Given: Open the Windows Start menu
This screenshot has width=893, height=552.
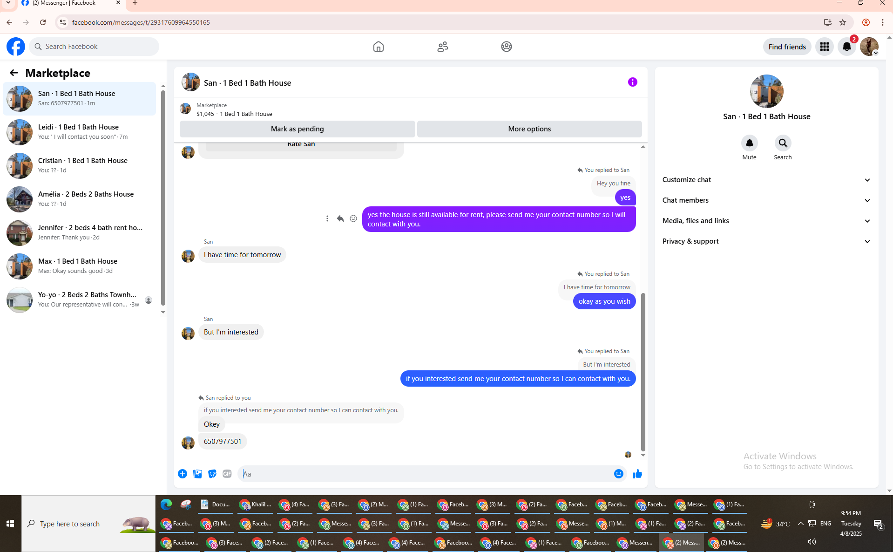Looking at the screenshot, I should click(x=10, y=524).
